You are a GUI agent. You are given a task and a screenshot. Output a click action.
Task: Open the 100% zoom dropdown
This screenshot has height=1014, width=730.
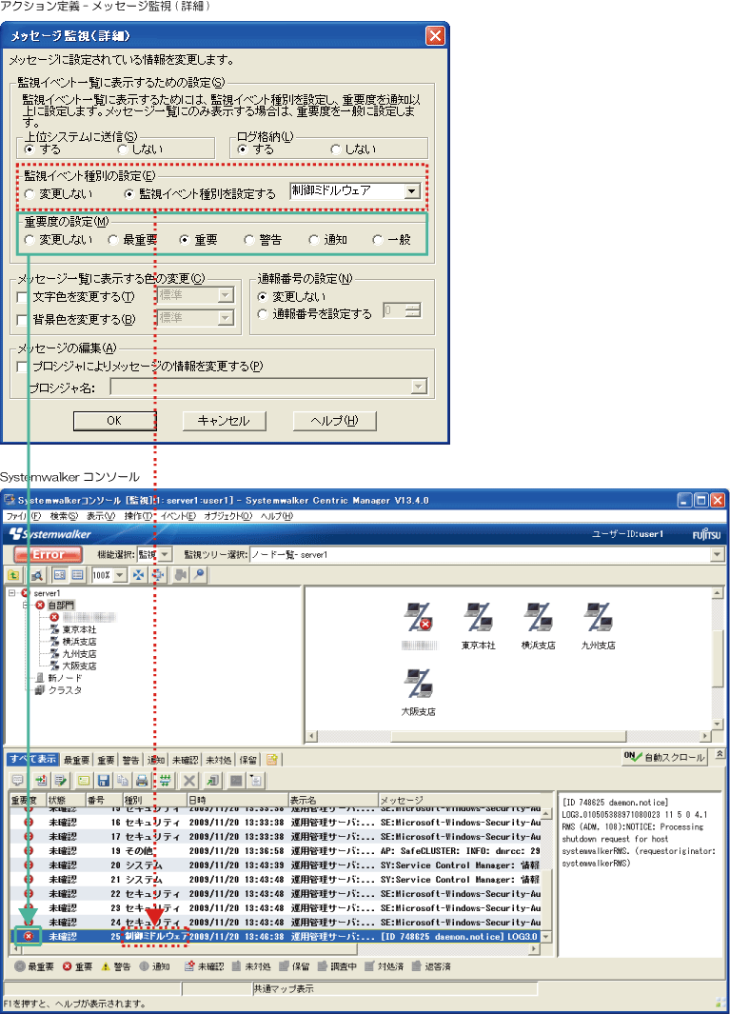coord(120,575)
